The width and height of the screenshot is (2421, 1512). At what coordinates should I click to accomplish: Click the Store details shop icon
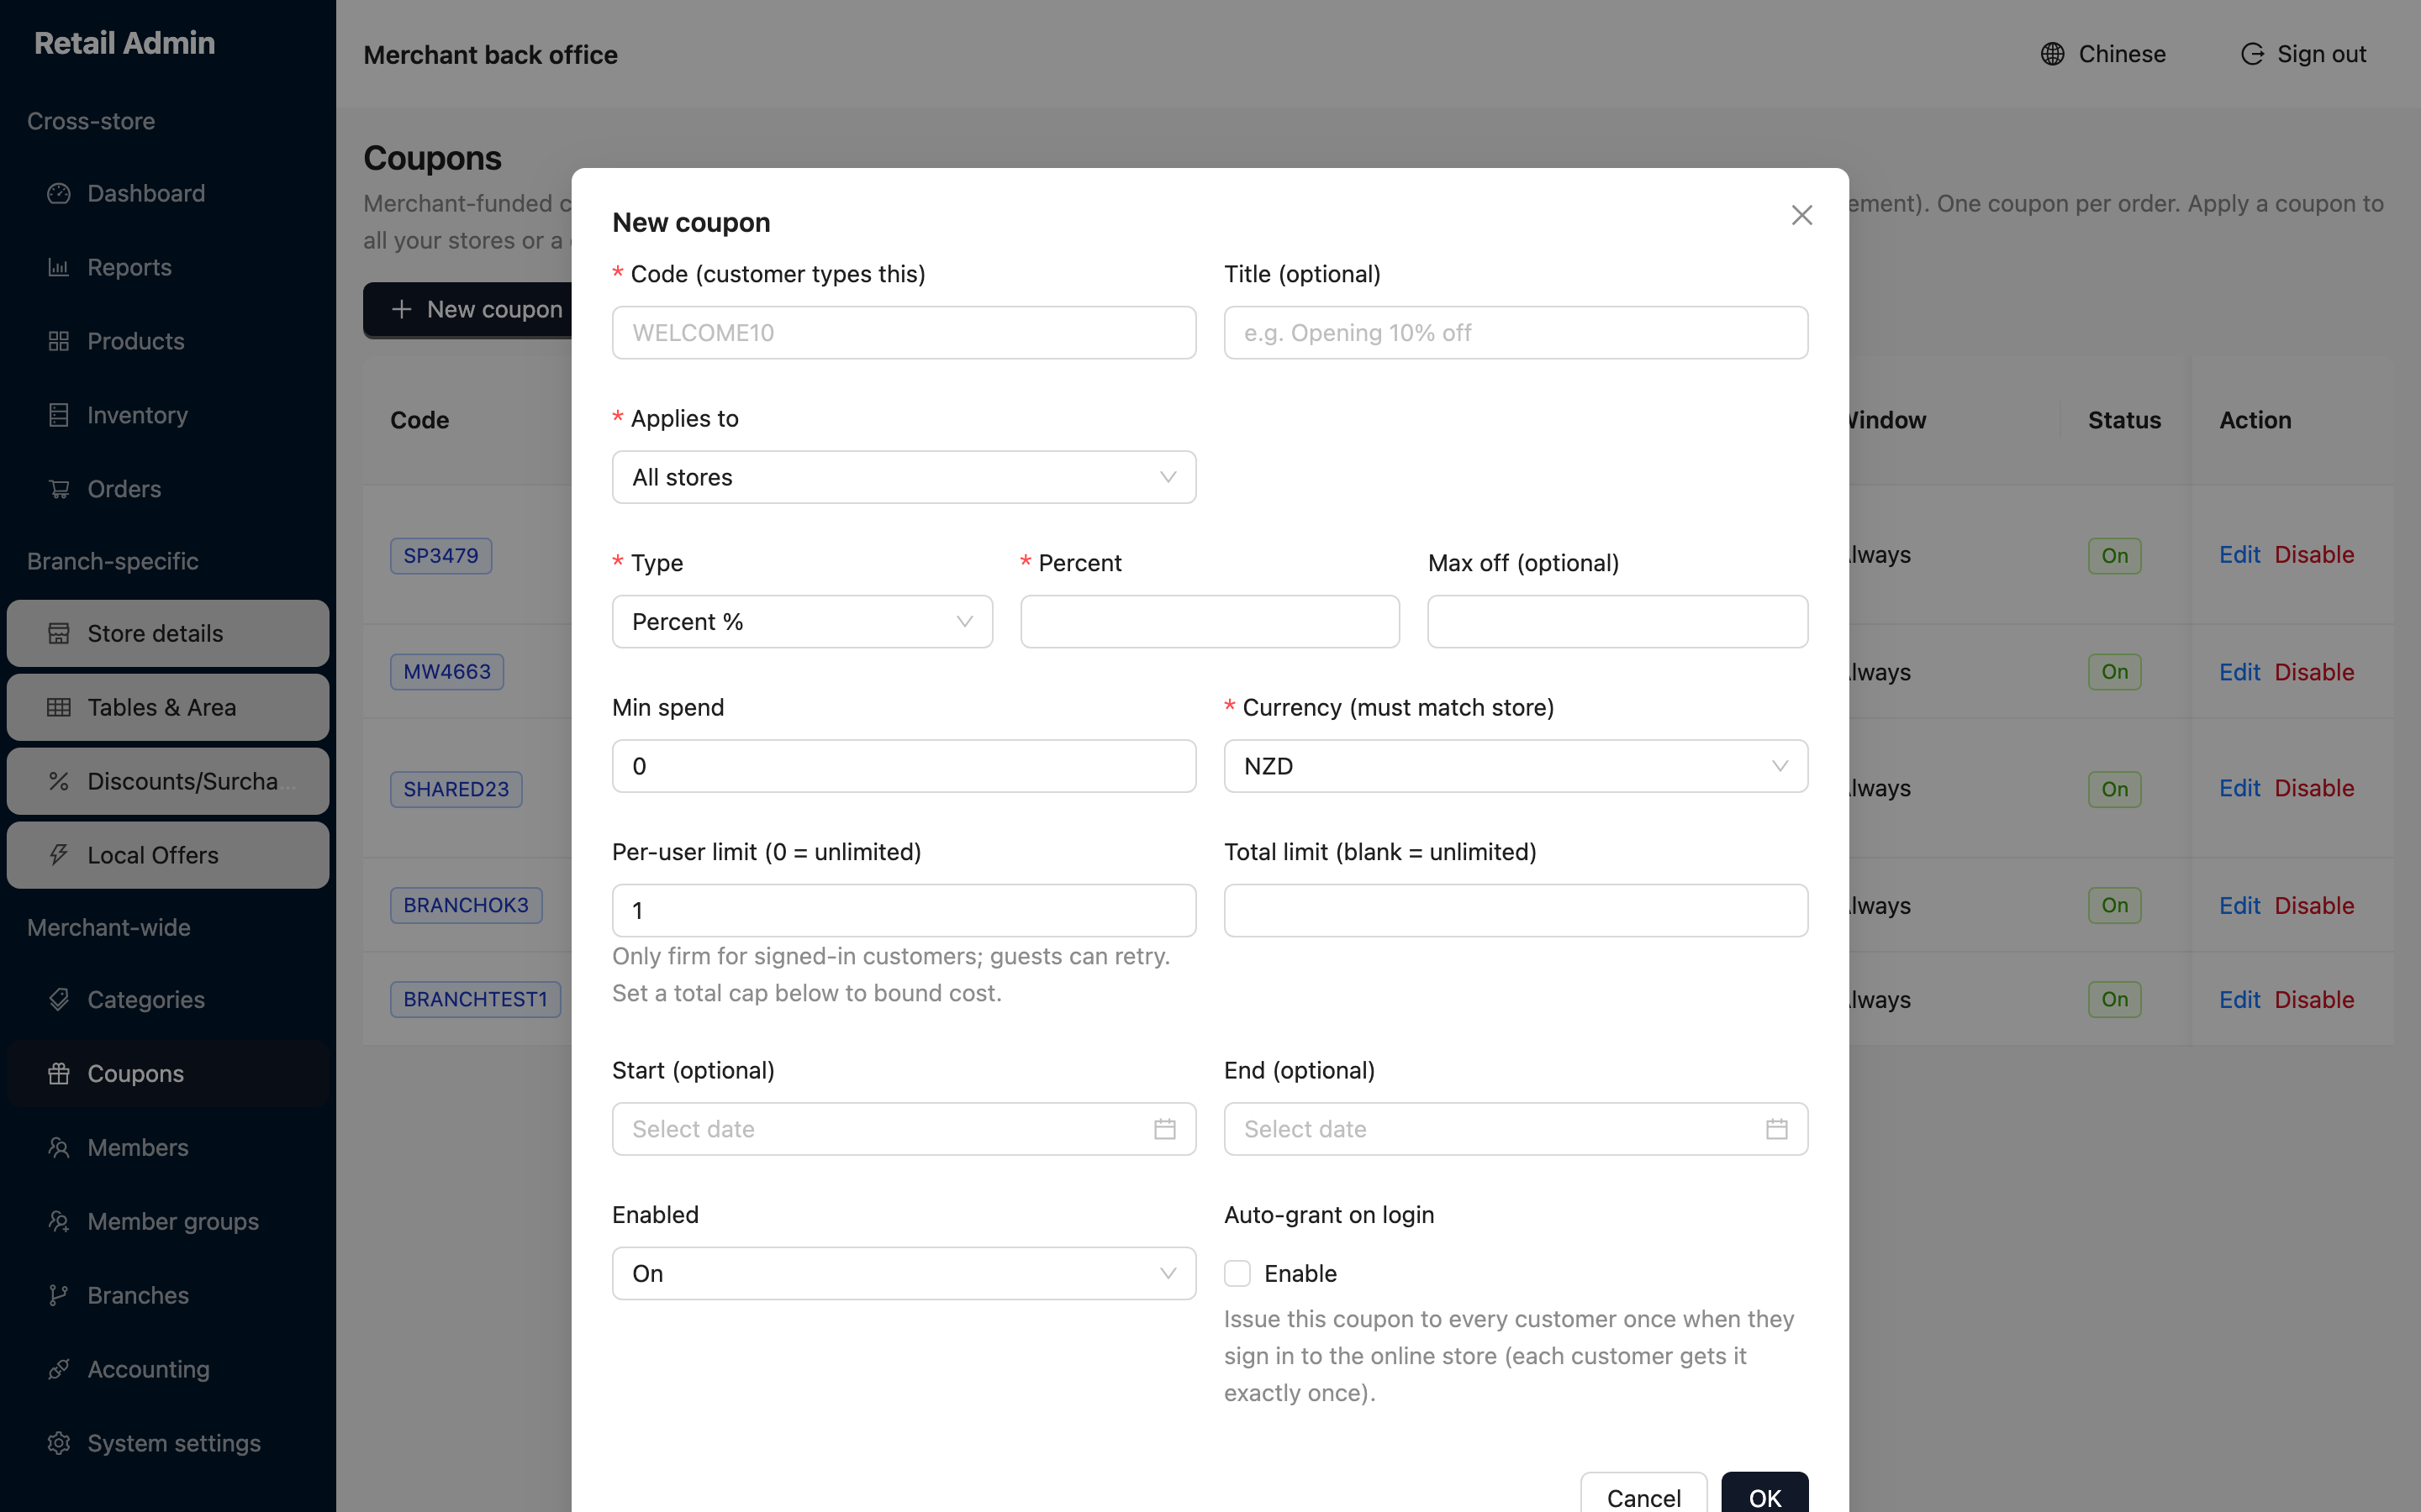[x=59, y=633]
